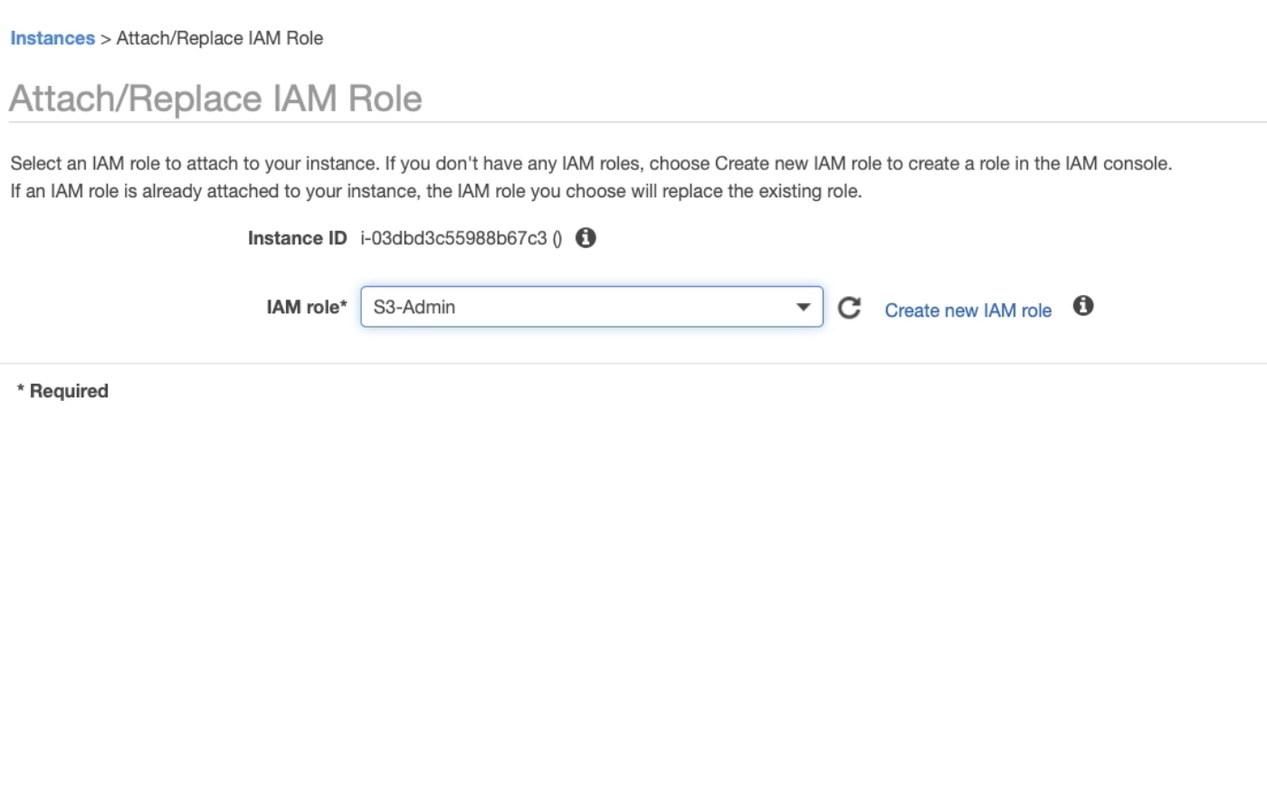
Task: Select the S3-Admin value in the combo box
Action: 414,307
